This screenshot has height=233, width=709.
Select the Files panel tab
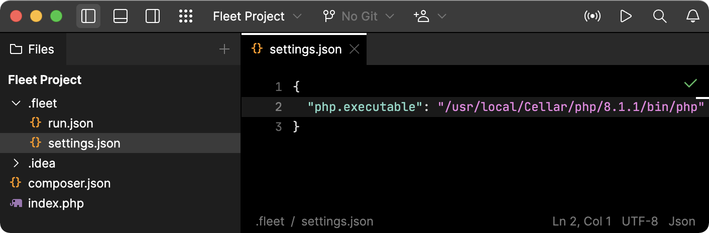(x=33, y=49)
